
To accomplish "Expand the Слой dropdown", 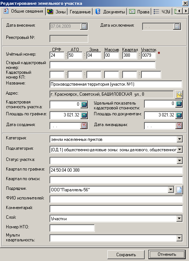I will 179,218.
